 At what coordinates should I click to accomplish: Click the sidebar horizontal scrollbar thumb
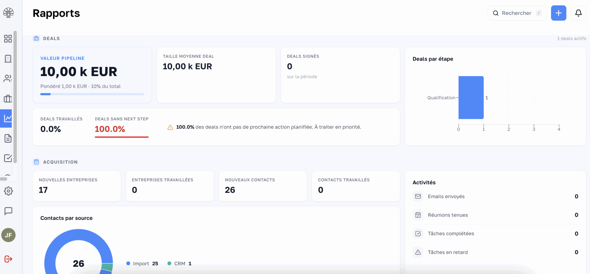coord(3,179)
